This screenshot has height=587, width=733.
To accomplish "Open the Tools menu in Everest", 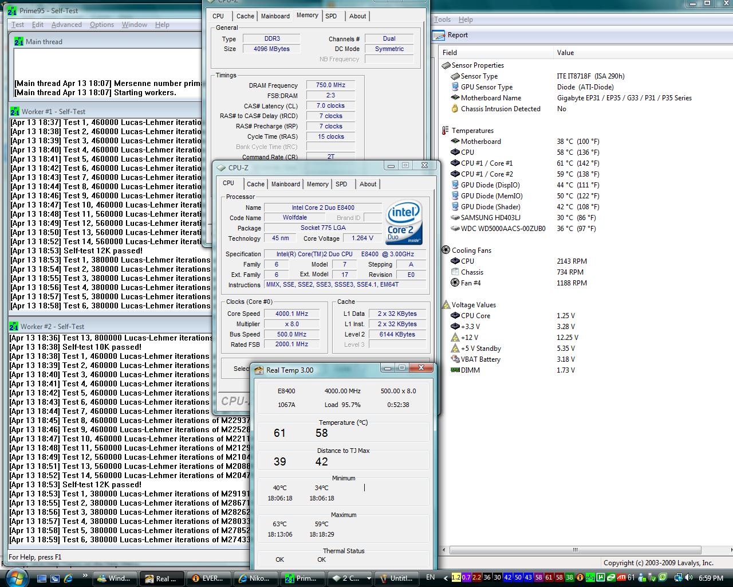I will [x=442, y=19].
